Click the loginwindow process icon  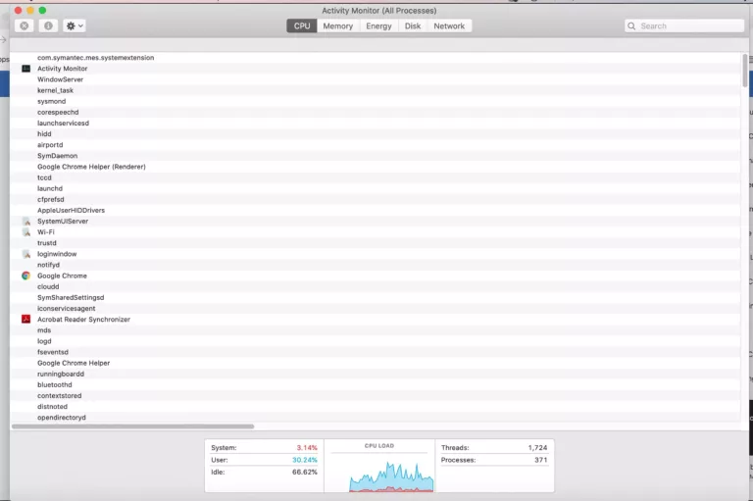26,254
